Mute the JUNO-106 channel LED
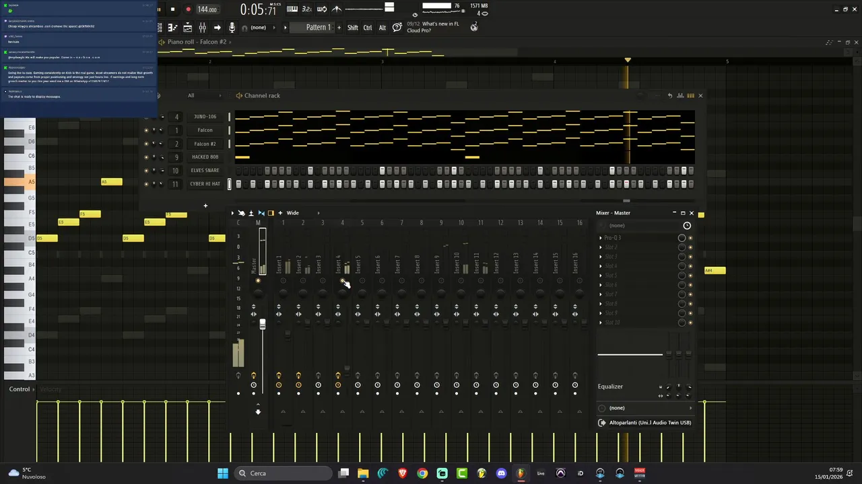 point(146,116)
